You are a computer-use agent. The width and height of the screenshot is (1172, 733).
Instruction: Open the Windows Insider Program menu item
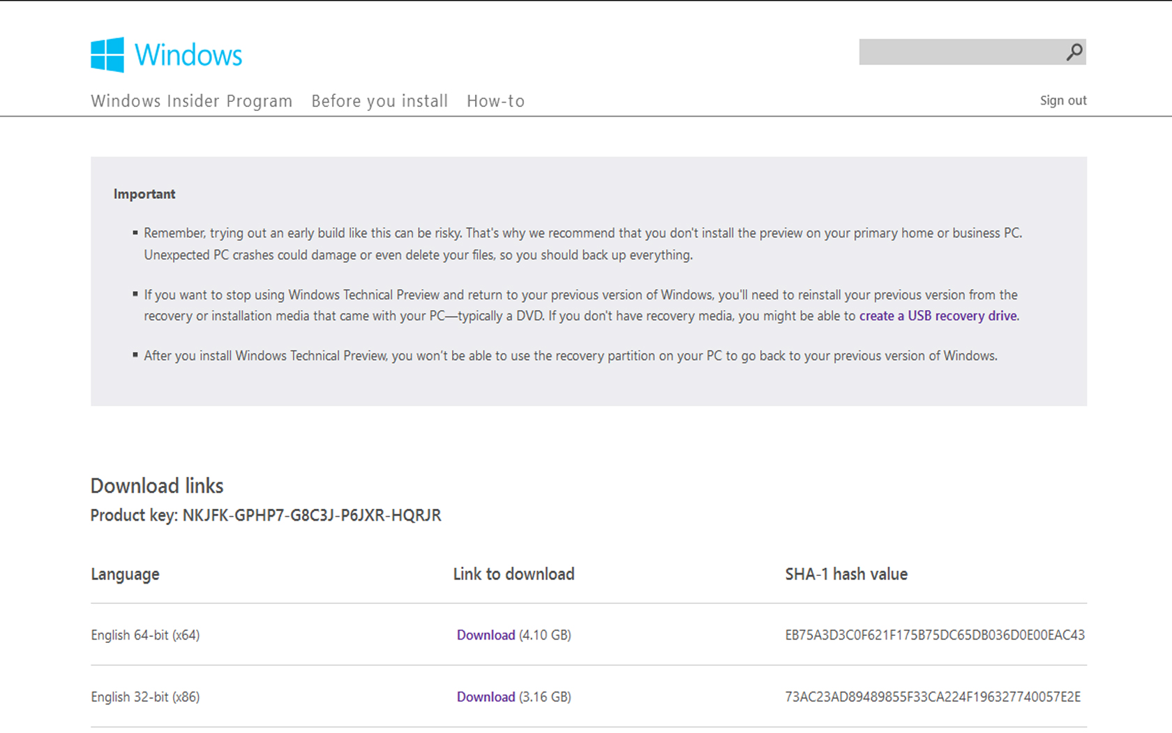[x=191, y=101]
